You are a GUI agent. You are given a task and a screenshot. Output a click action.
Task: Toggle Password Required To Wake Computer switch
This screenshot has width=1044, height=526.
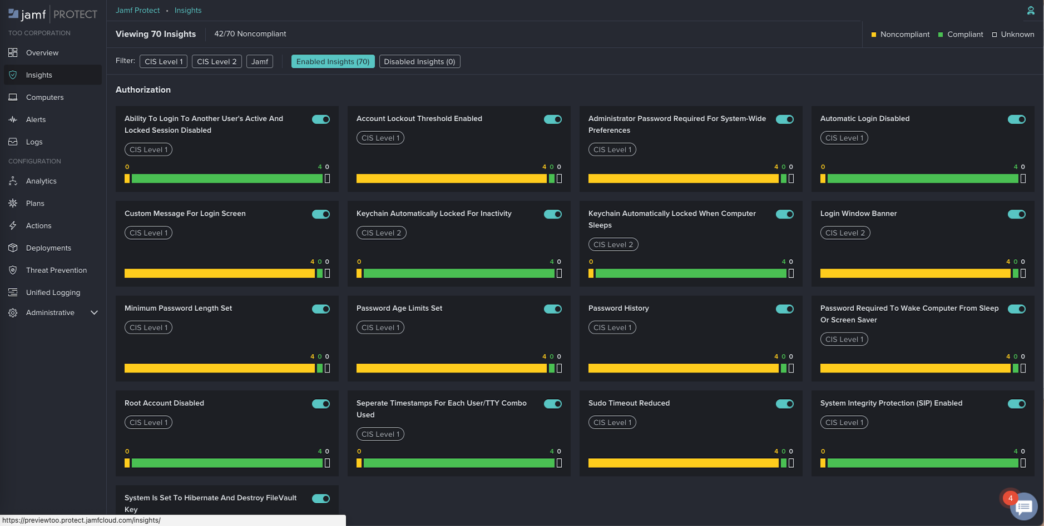tap(1017, 309)
